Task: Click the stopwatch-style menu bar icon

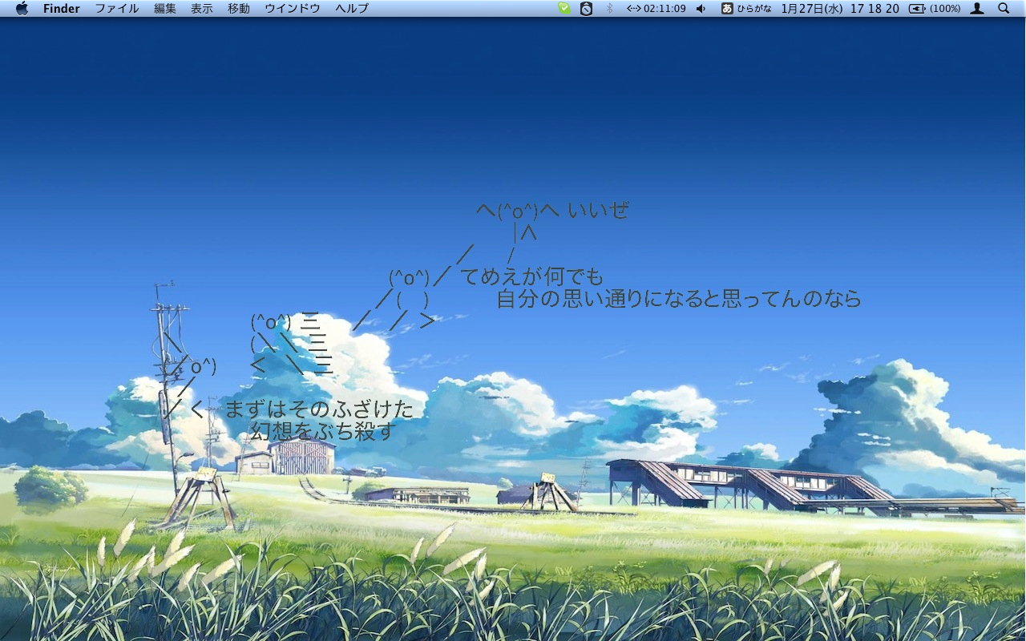Action: (587, 8)
